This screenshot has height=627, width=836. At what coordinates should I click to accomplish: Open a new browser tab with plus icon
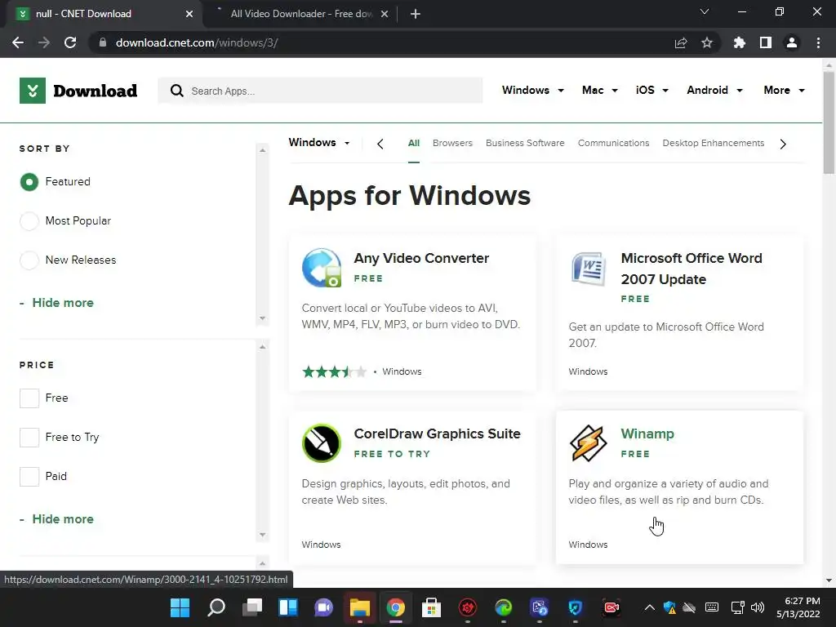click(x=416, y=14)
